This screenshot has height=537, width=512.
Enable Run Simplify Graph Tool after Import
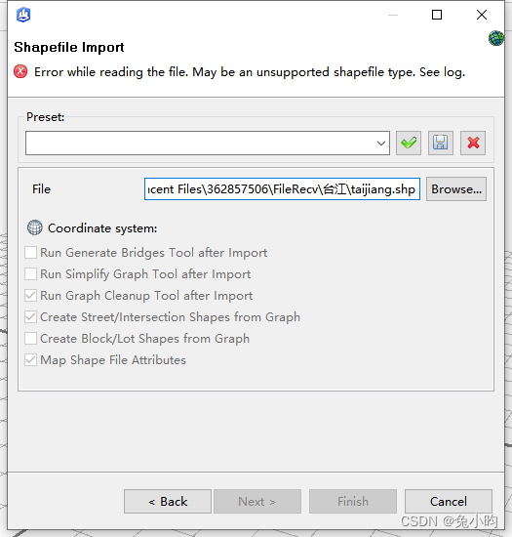31,274
